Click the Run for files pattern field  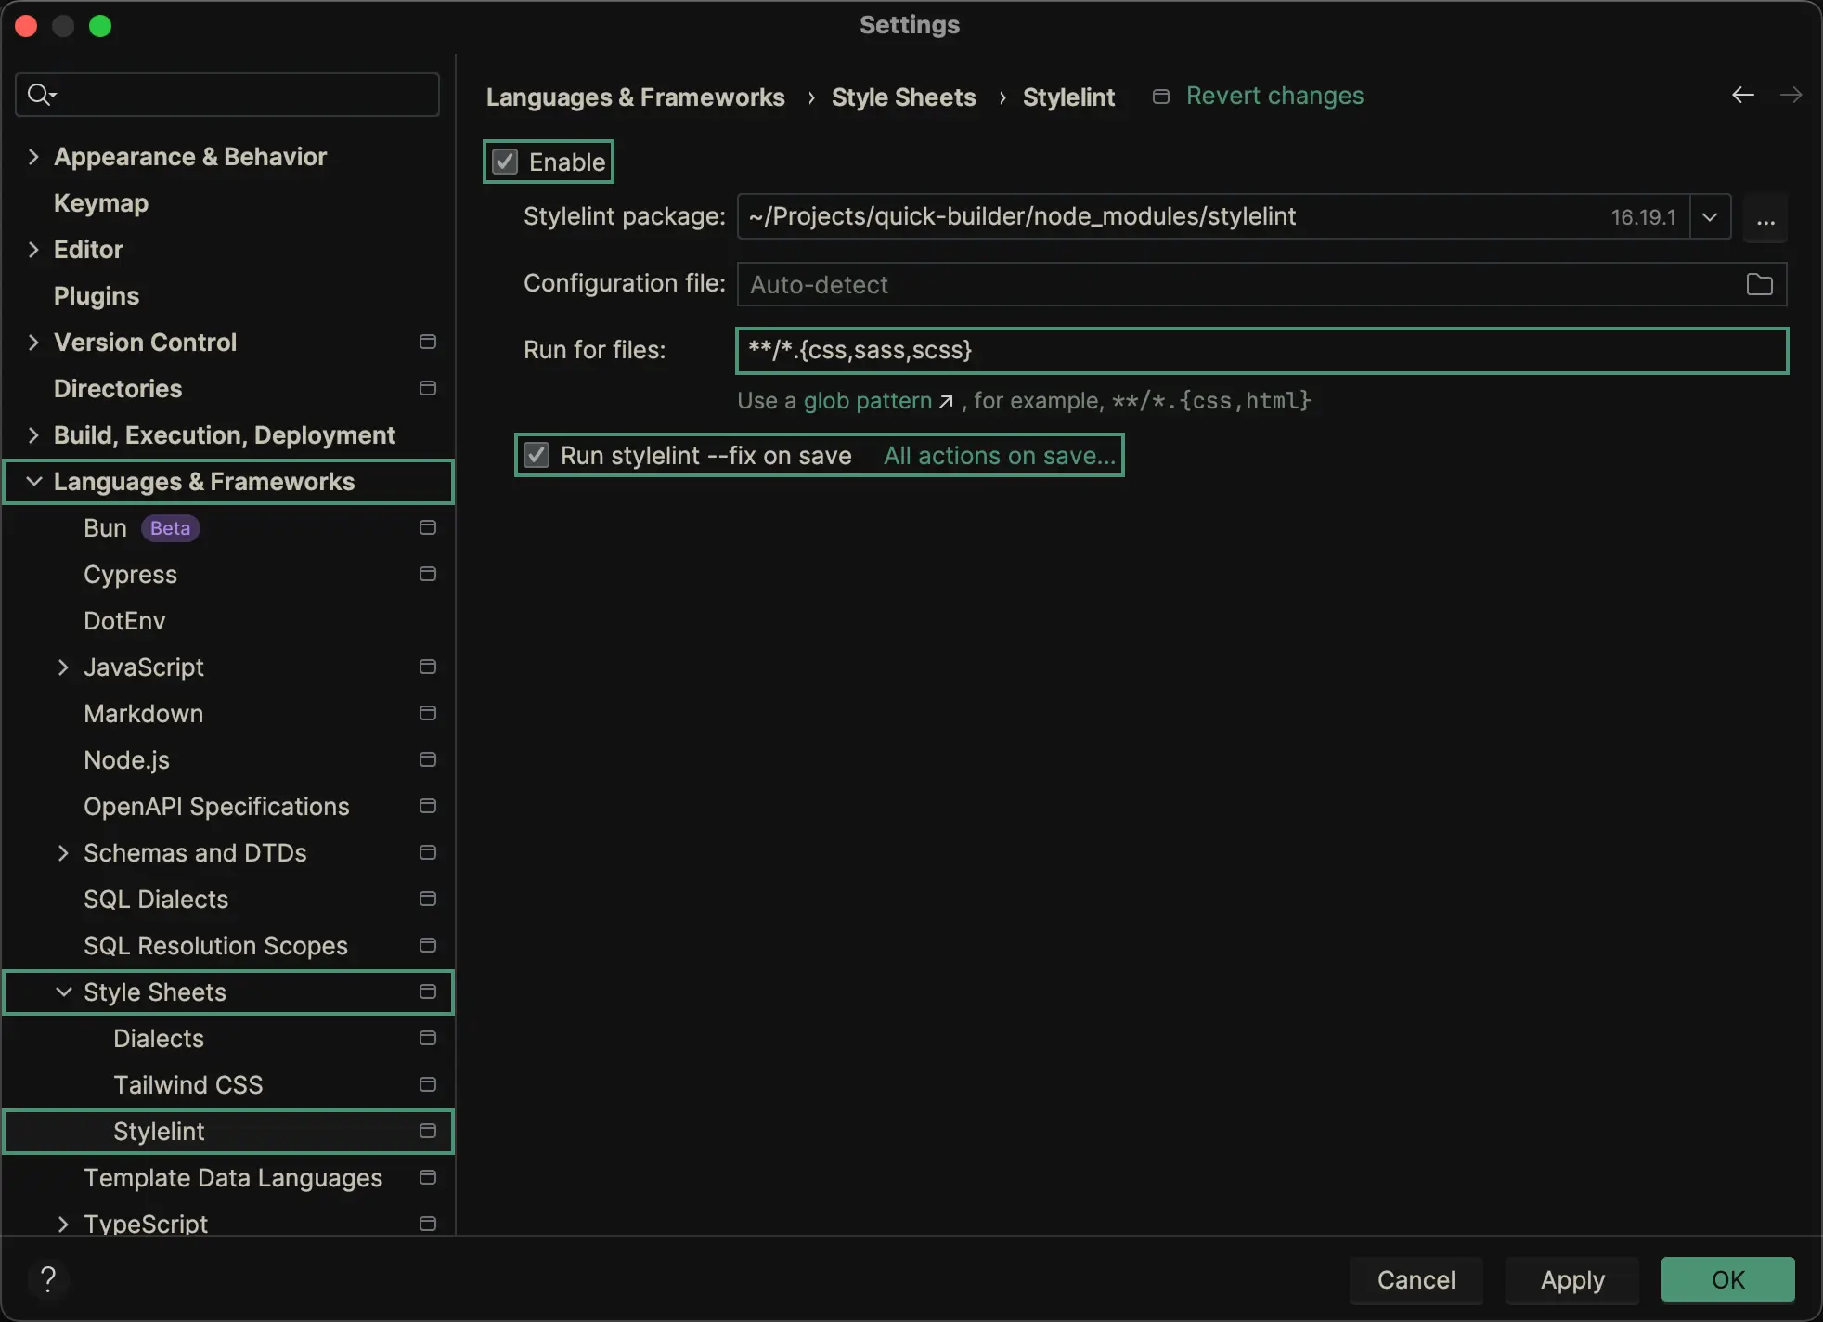tap(1262, 351)
